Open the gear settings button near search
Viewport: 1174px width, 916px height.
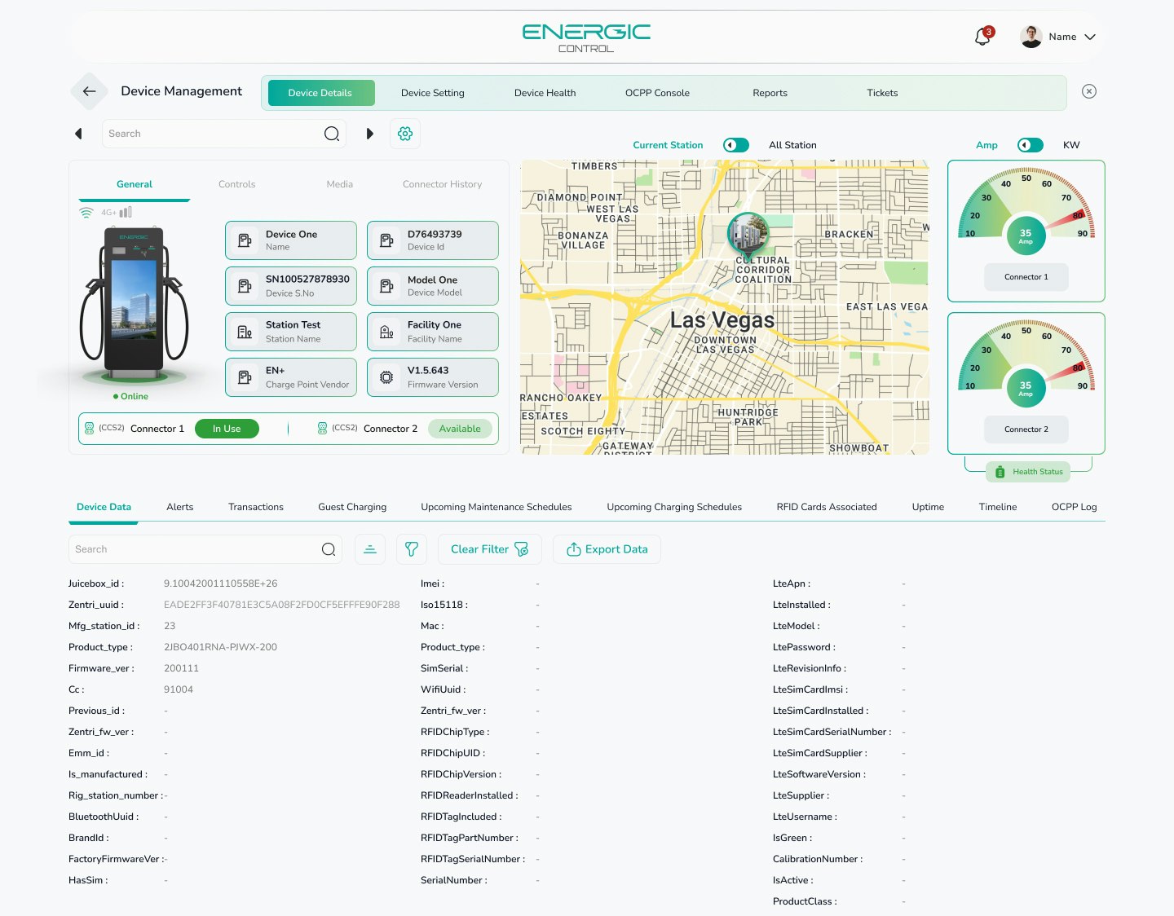[x=405, y=134]
